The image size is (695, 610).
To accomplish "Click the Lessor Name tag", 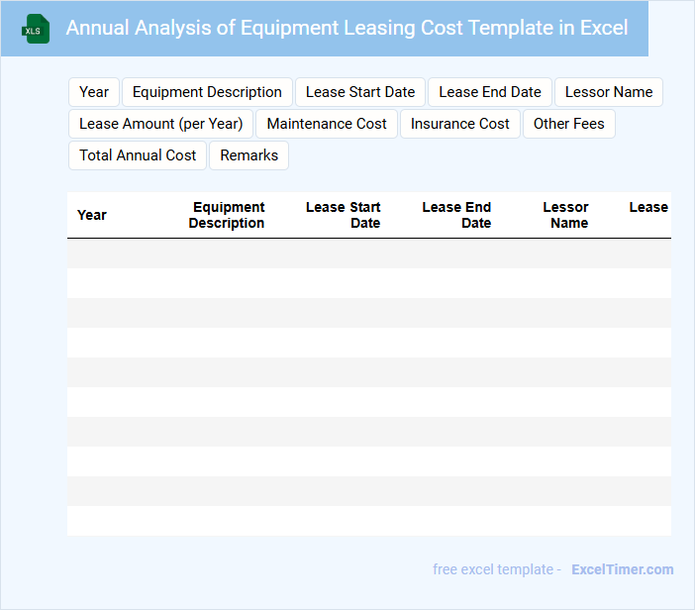I will [x=609, y=92].
